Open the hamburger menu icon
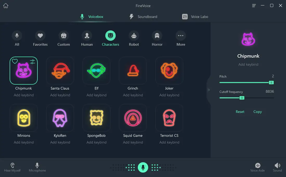The height and width of the screenshot is (177, 286). 254,6
